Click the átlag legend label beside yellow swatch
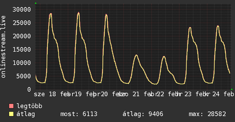Image resolution: width=235 pixels, height=122 pixels. click(26, 114)
